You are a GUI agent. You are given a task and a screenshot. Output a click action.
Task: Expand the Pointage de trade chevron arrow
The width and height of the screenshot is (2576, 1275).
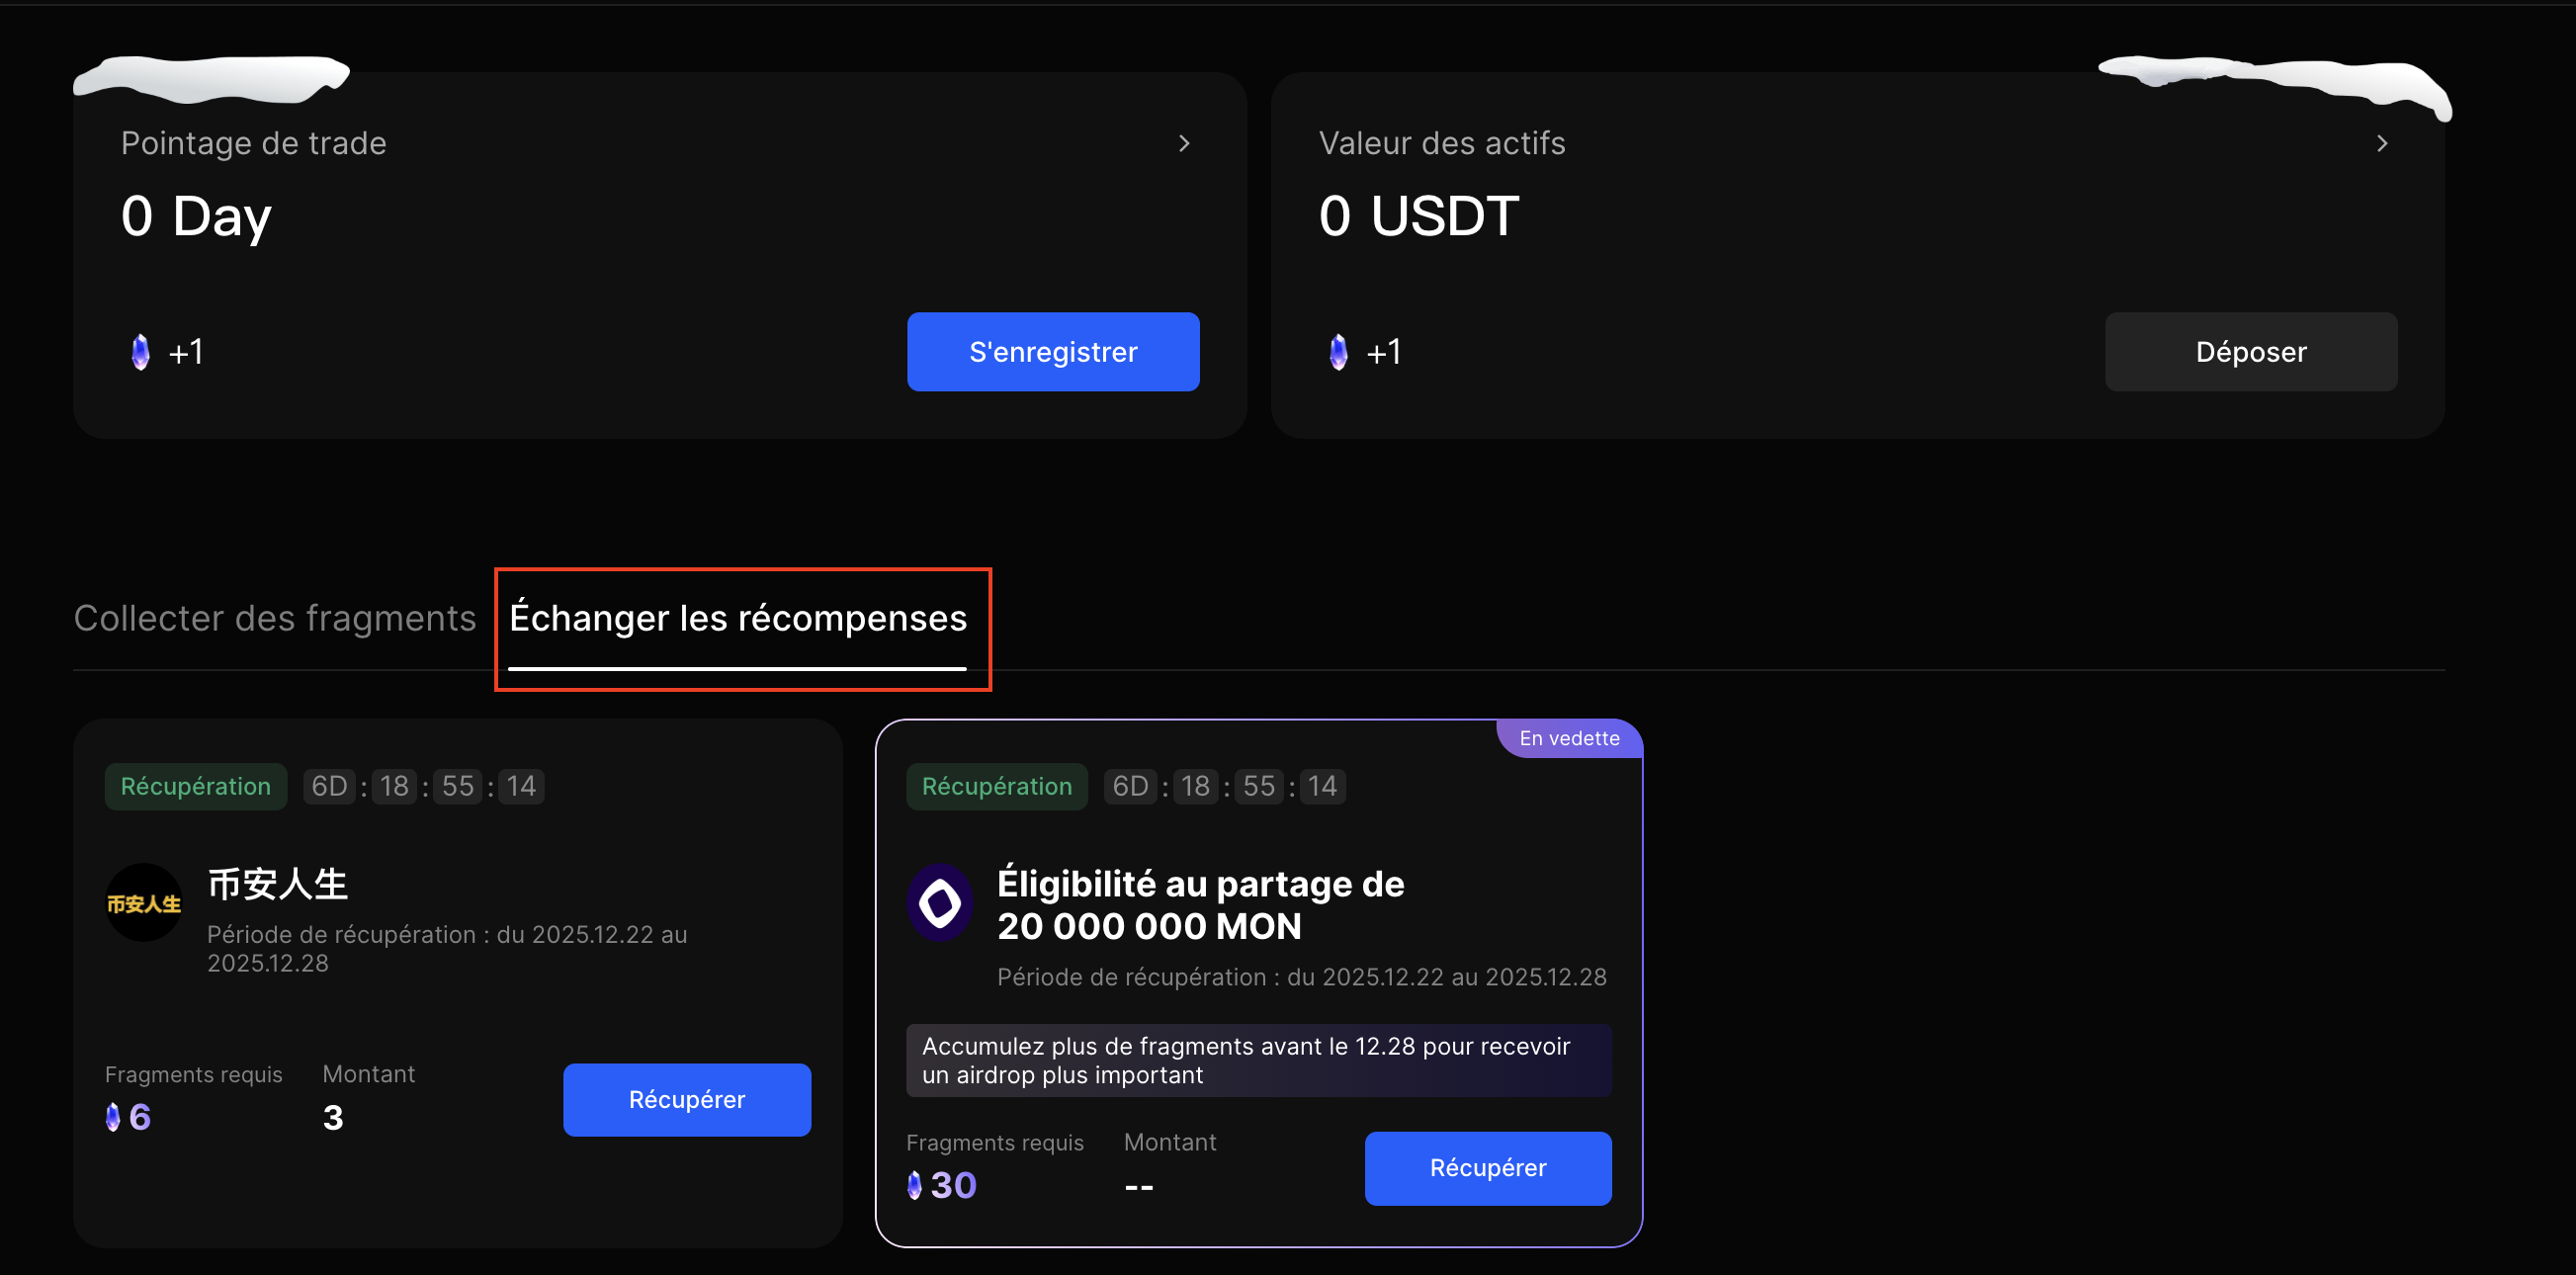1184,143
